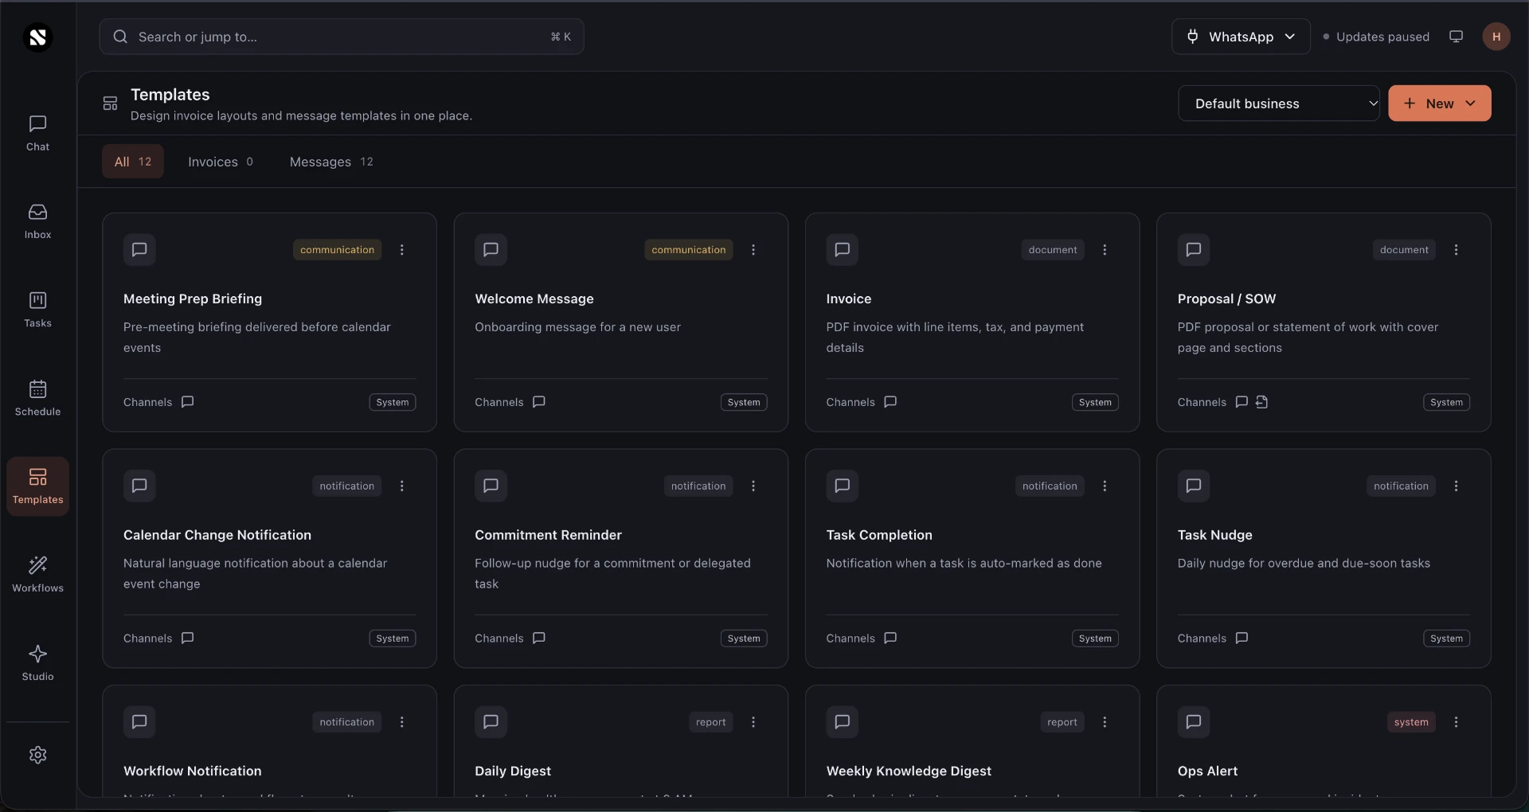Click the Weekly Knowledge Digest title

(909, 771)
